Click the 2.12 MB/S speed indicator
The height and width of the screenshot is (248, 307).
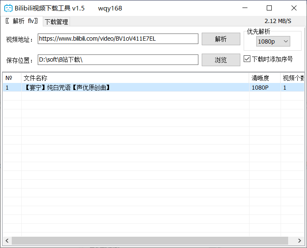(278, 21)
